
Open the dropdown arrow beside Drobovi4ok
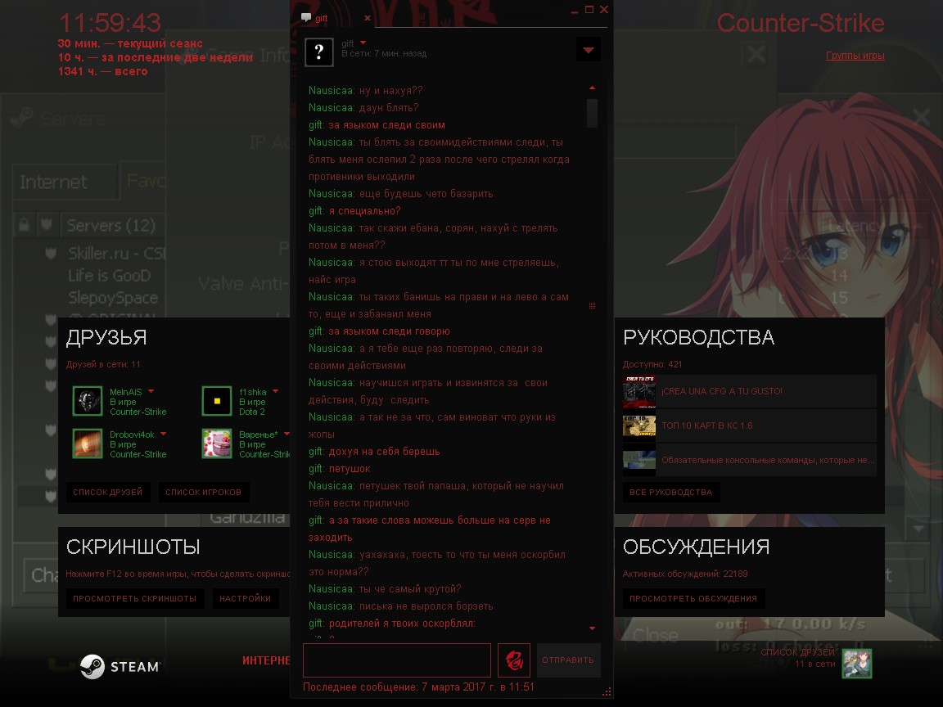click(163, 434)
